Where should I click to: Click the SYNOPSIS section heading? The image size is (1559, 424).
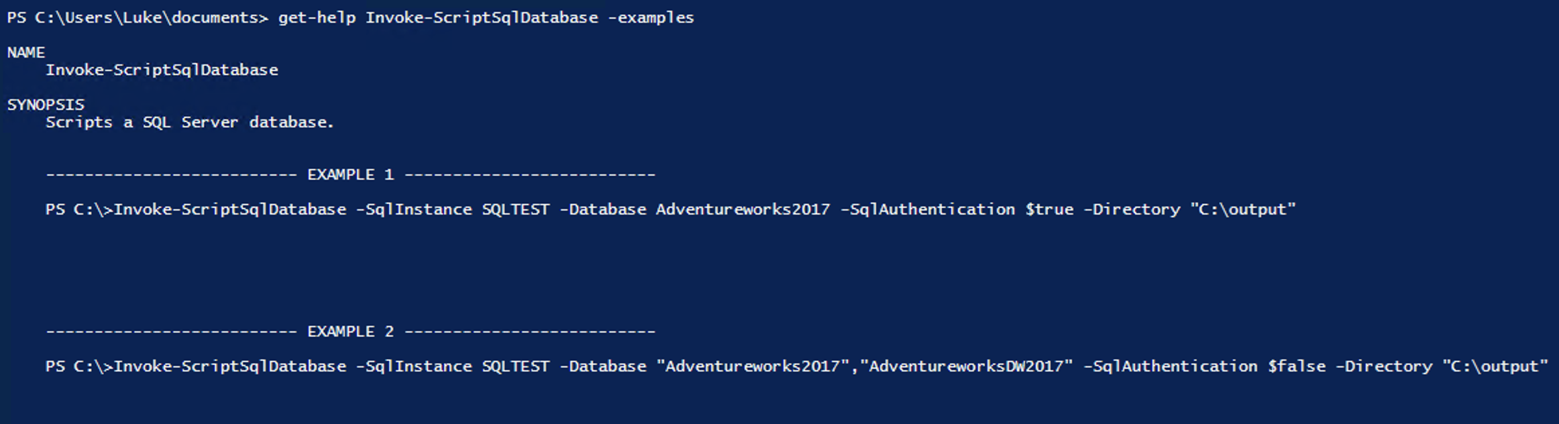click(x=46, y=105)
